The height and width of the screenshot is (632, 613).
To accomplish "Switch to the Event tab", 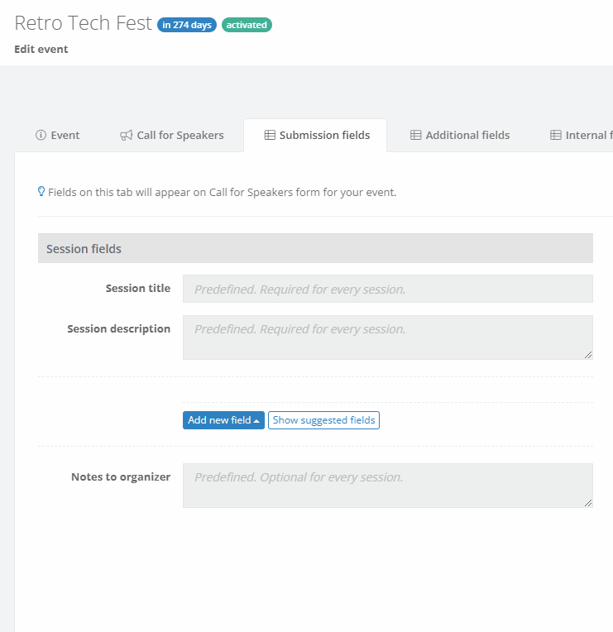I will pos(58,136).
